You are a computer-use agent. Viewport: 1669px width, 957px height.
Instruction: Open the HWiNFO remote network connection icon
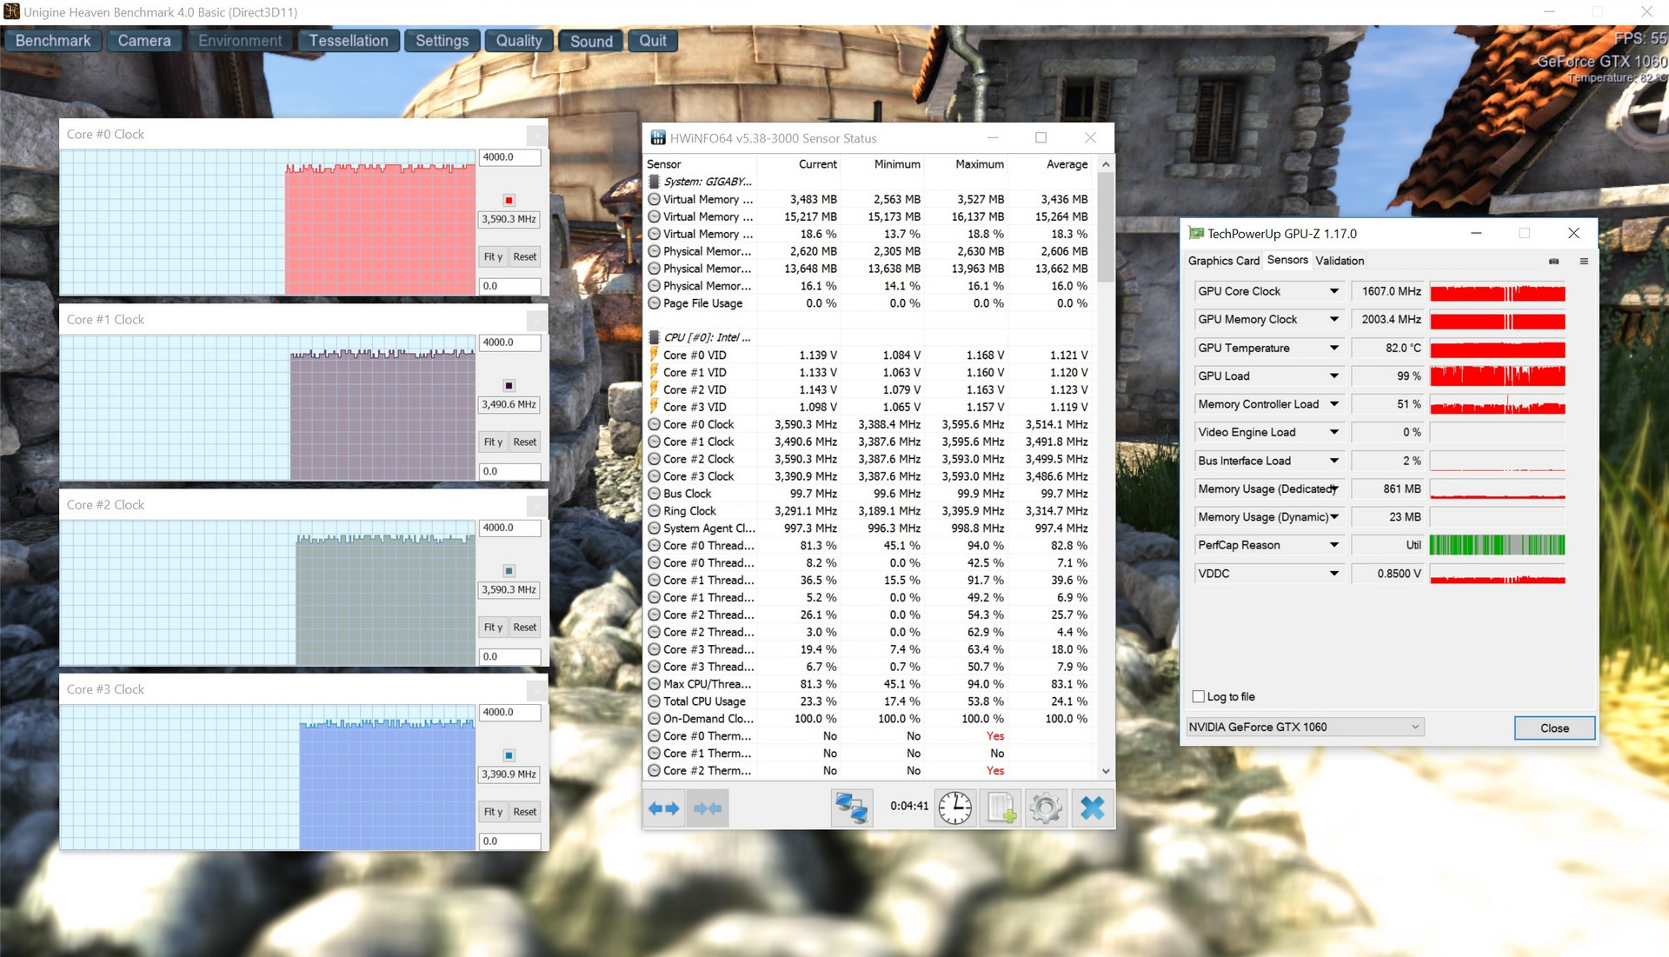pyautogui.click(x=851, y=808)
